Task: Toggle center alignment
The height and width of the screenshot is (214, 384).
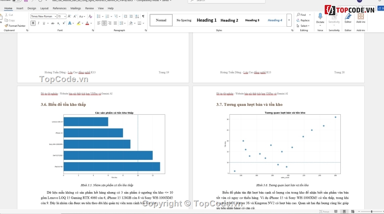Action: coord(104,23)
